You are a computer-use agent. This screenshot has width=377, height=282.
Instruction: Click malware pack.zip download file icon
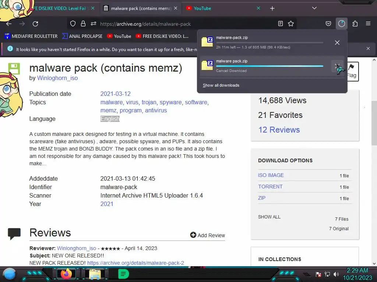(x=207, y=66)
